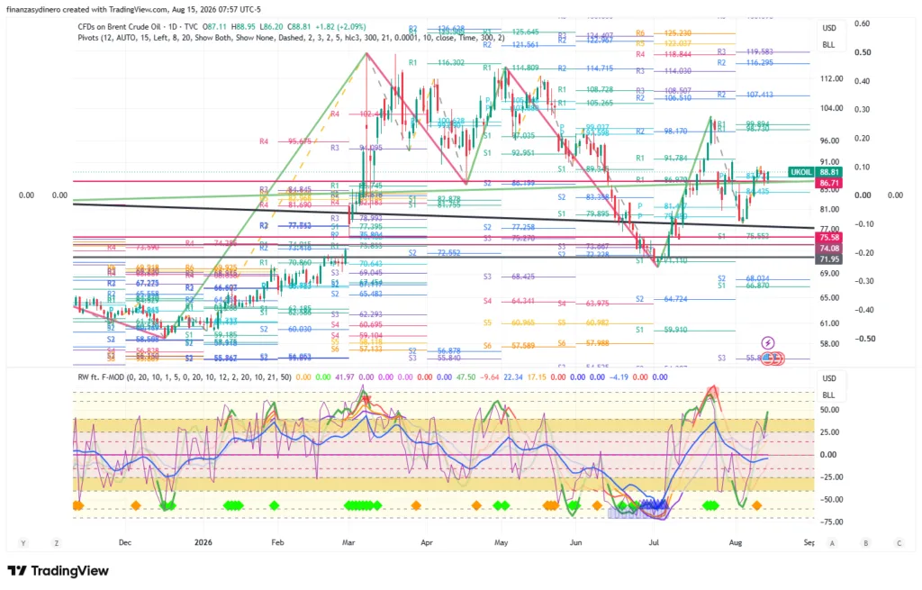Viewport: 922px width, 590px height.
Task: Click USD in the indicator pane scale box
Action: pos(829,378)
